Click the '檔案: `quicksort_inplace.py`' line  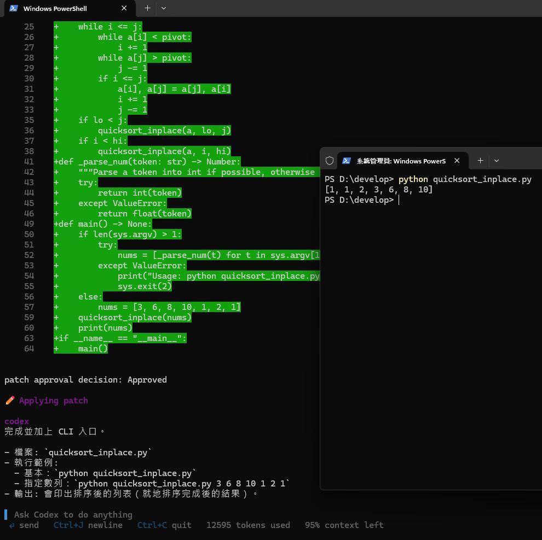coord(78,453)
